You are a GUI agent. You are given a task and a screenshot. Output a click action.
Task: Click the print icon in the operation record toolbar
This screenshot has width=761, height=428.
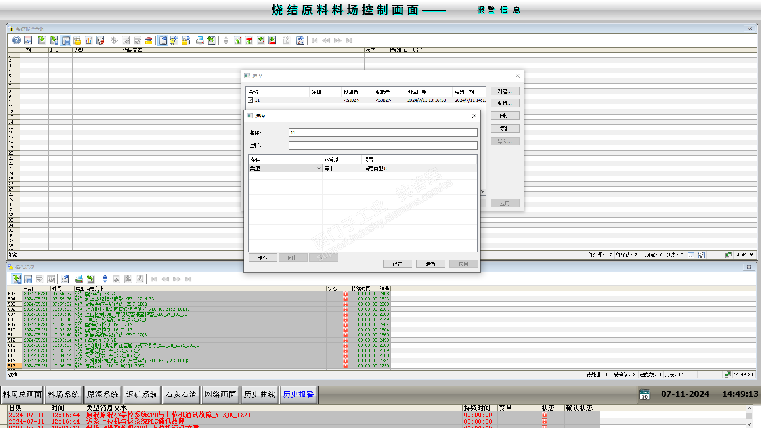click(79, 279)
